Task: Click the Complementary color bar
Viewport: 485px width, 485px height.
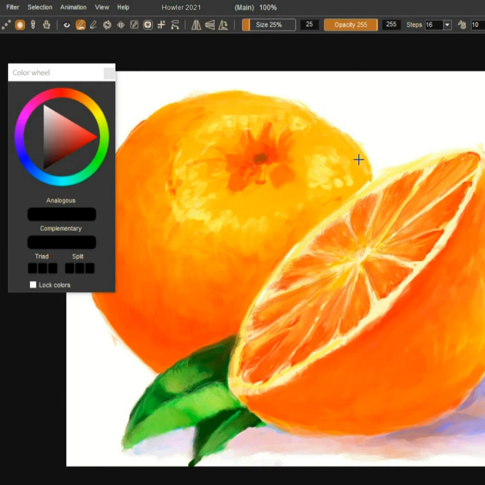Action: (x=62, y=242)
